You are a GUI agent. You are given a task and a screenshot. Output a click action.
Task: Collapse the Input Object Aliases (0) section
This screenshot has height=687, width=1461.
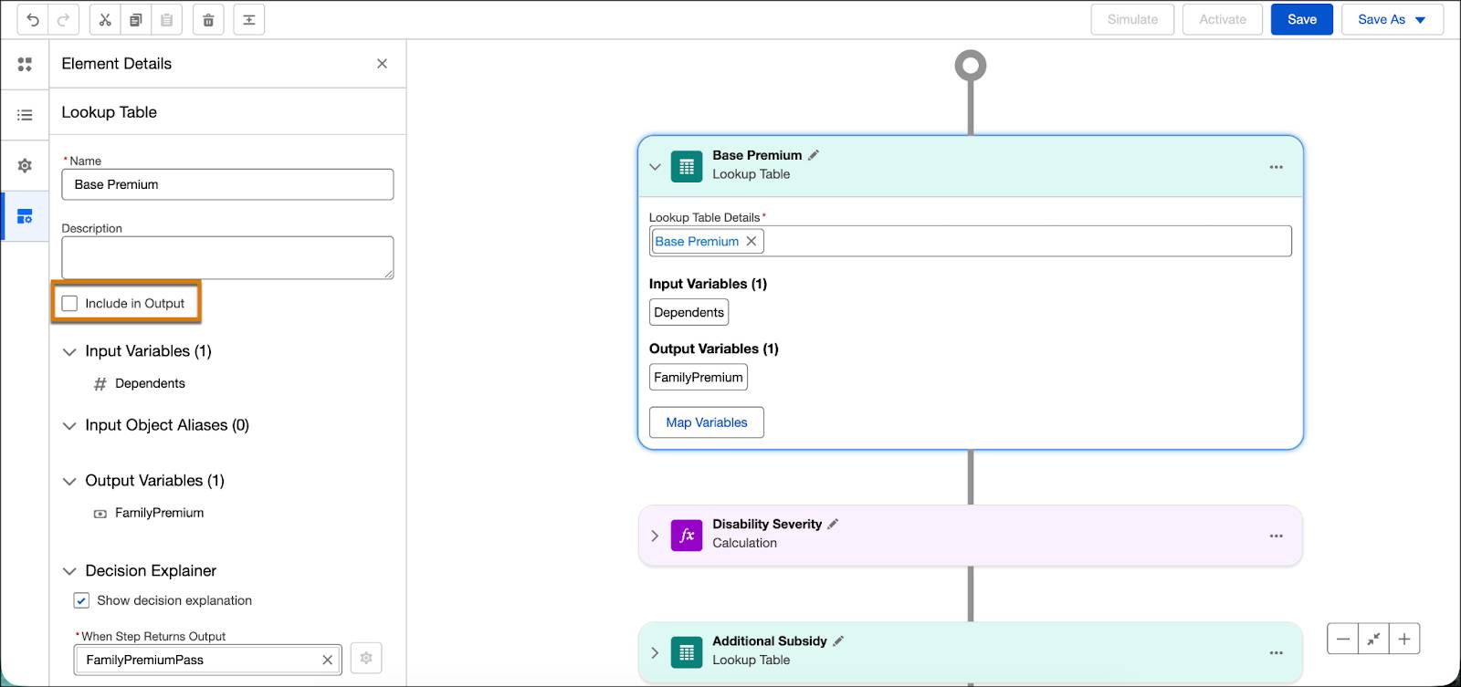coord(69,425)
